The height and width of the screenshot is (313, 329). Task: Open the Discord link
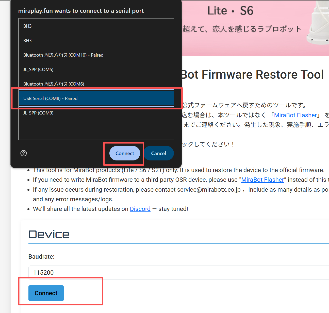(x=140, y=209)
